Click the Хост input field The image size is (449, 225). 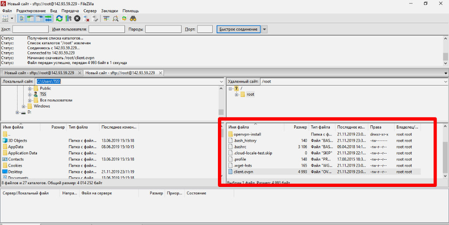(x=30, y=29)
